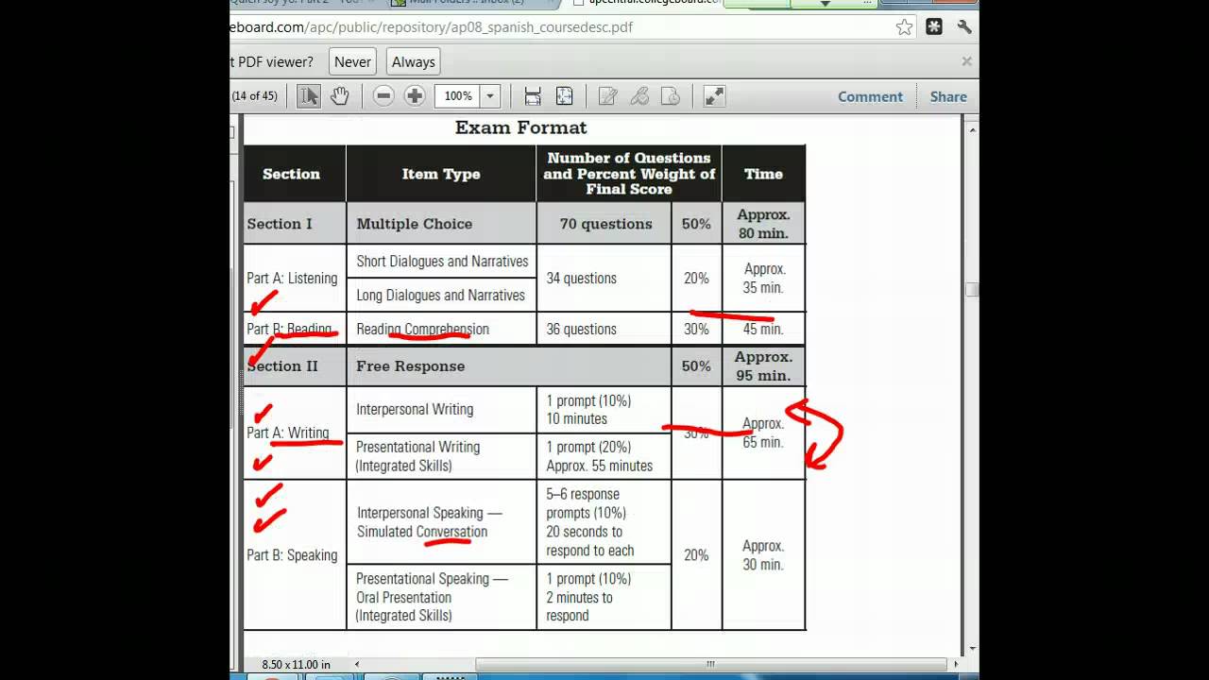
Task: Click the horizontal scrollbar thumb
Action: [x=710, y=664]
